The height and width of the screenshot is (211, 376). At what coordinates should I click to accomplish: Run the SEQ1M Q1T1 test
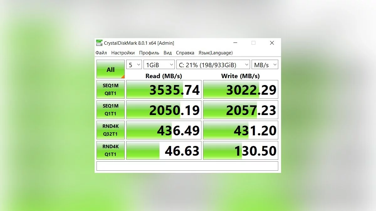[x=111, y=110]
